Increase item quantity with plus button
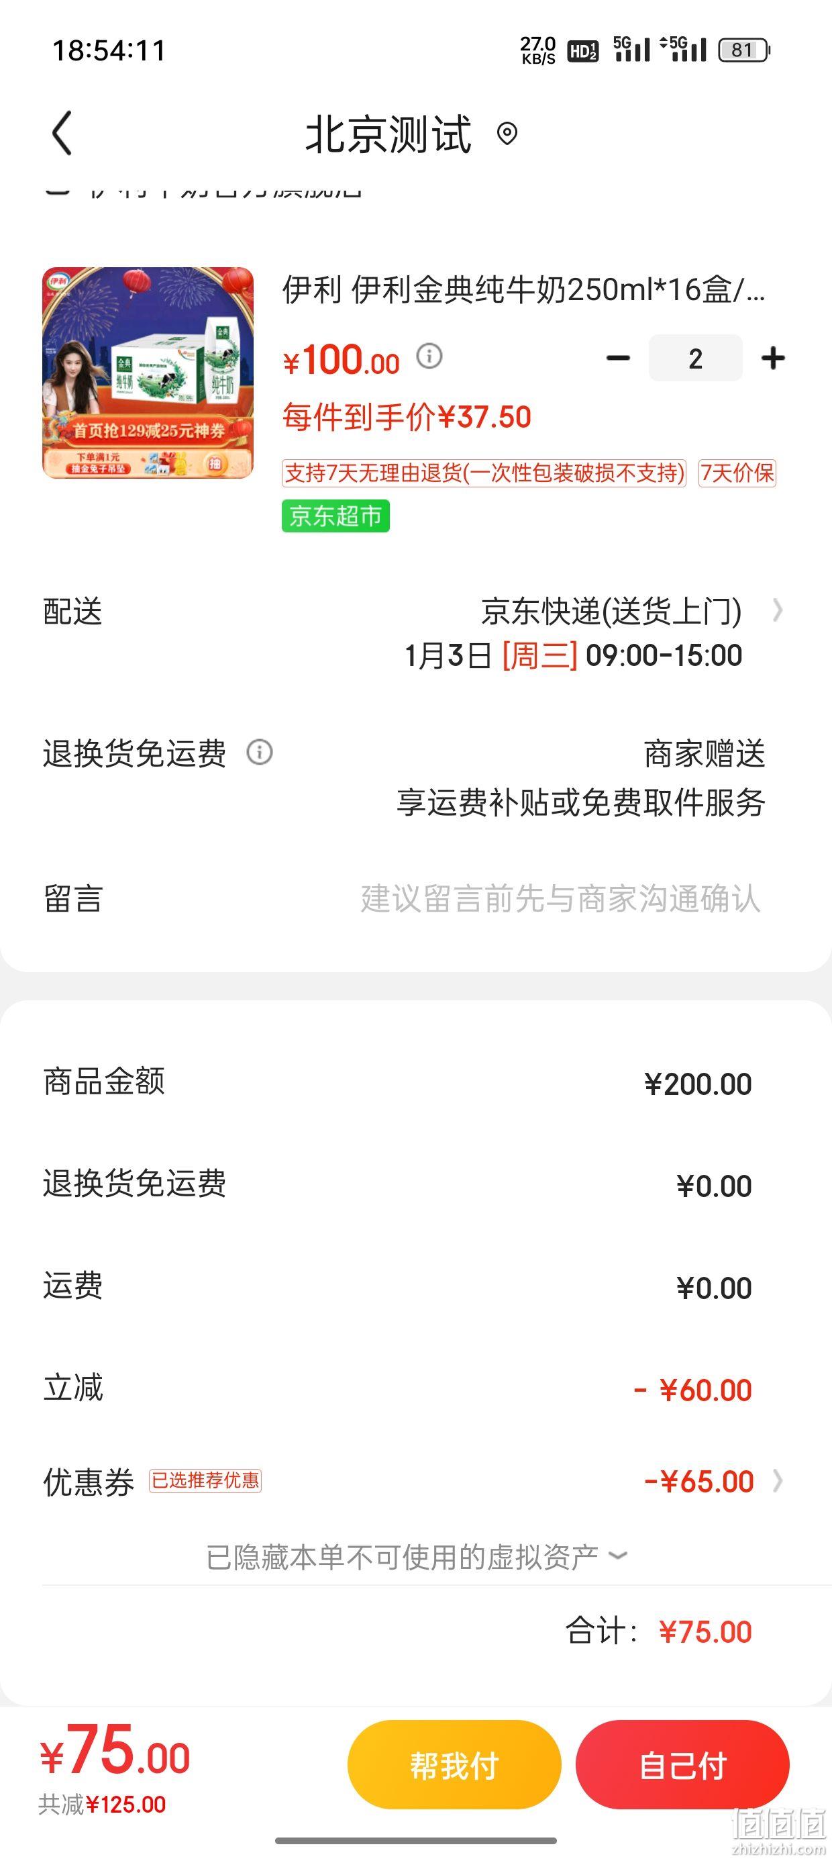Image resolution: width=832 pixels, height=1861 pixels. click(773, 358)
